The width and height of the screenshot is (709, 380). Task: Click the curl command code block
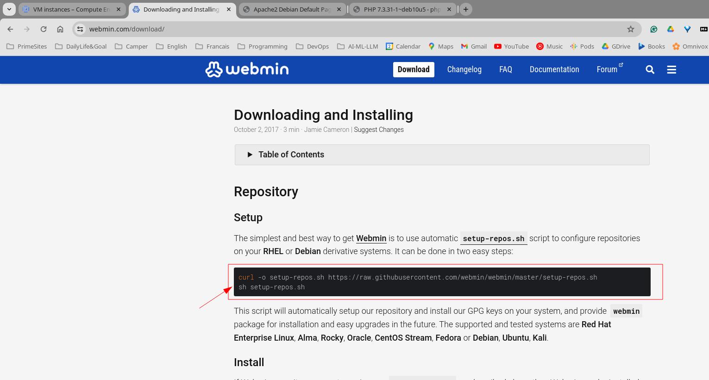pos(442,282)
